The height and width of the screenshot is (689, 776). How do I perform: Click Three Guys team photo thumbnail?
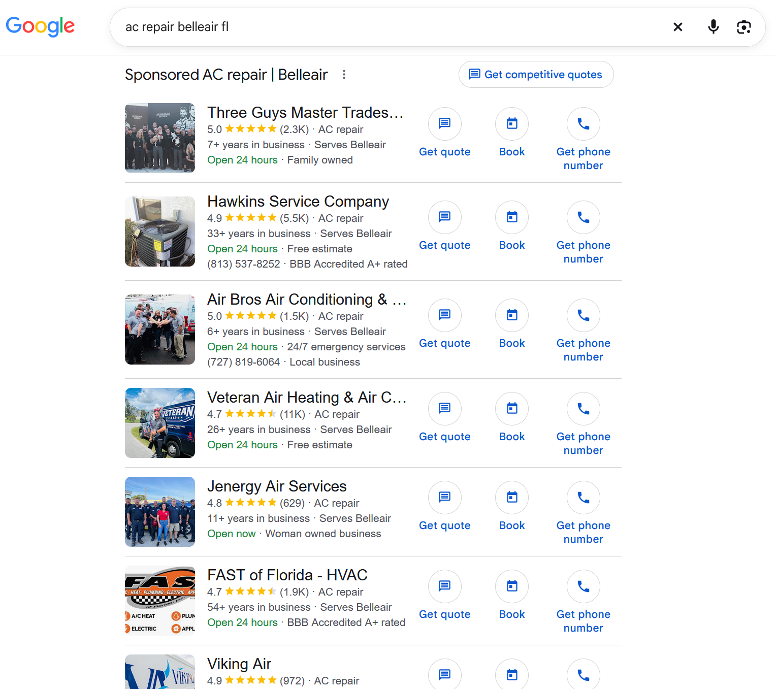160,138
